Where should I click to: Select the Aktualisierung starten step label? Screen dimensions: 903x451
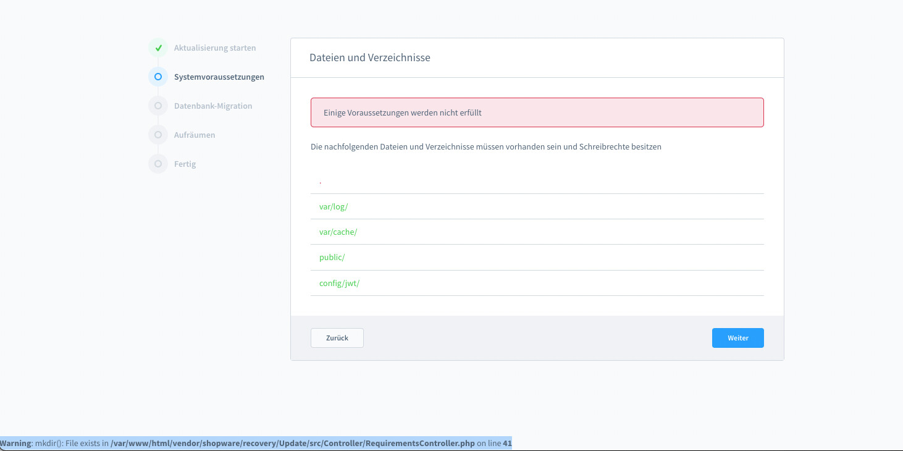[x=215, y=48]
